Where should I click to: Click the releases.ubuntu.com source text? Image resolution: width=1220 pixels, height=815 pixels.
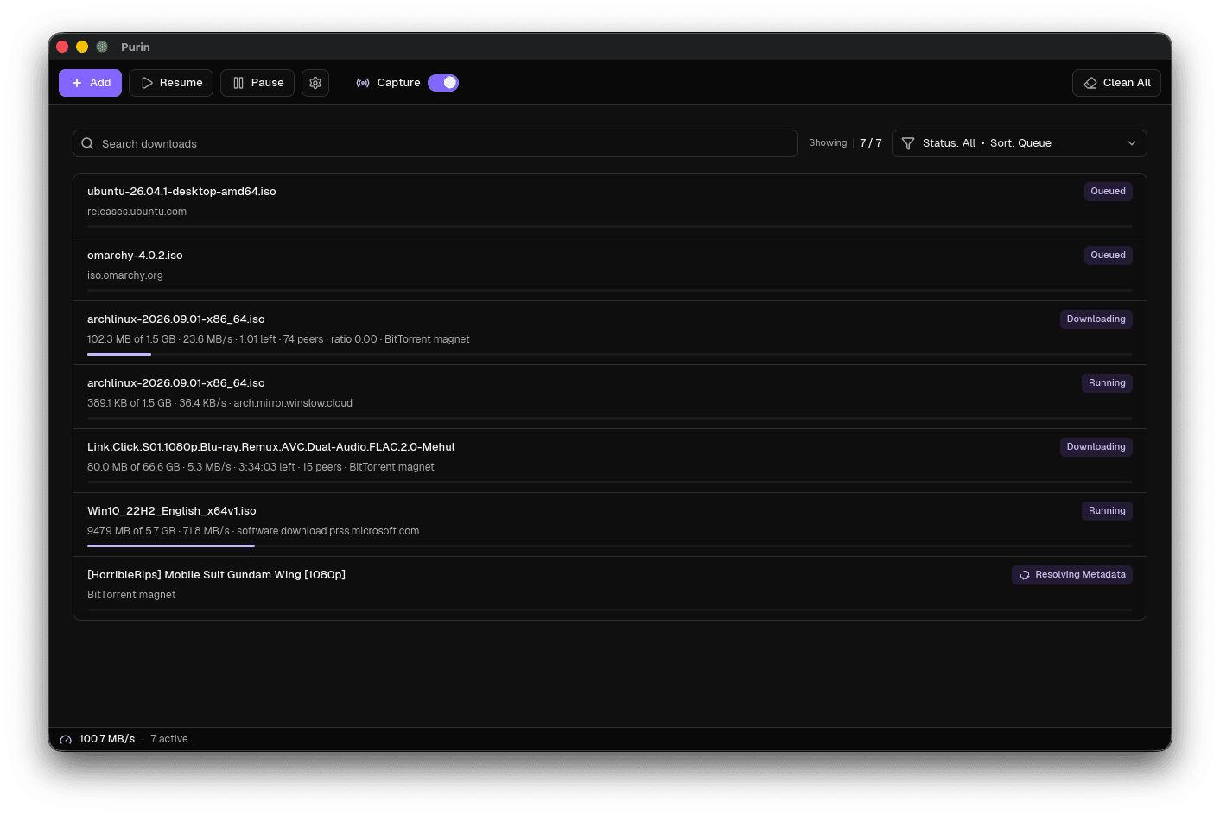point(137,212)
